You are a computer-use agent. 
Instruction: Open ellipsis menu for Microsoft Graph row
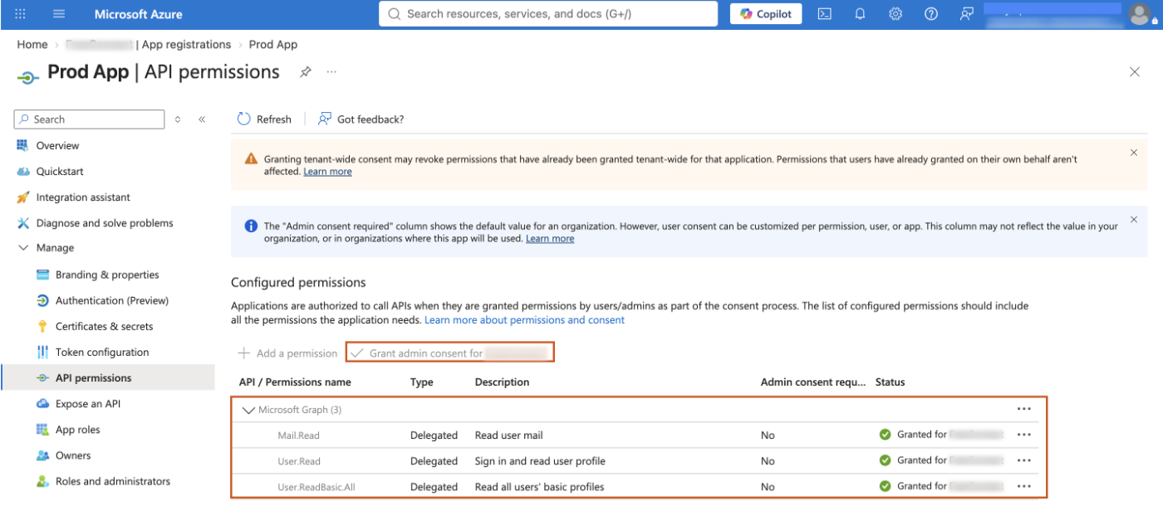[1023, 409]
